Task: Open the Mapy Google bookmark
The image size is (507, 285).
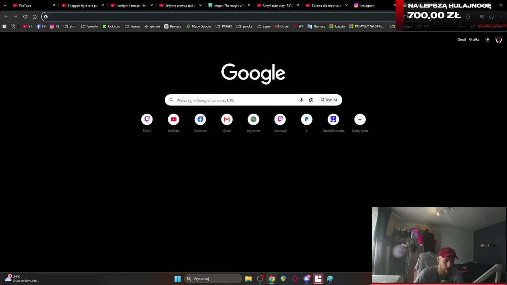Action: pyautogui.click(x=198, y=27)
